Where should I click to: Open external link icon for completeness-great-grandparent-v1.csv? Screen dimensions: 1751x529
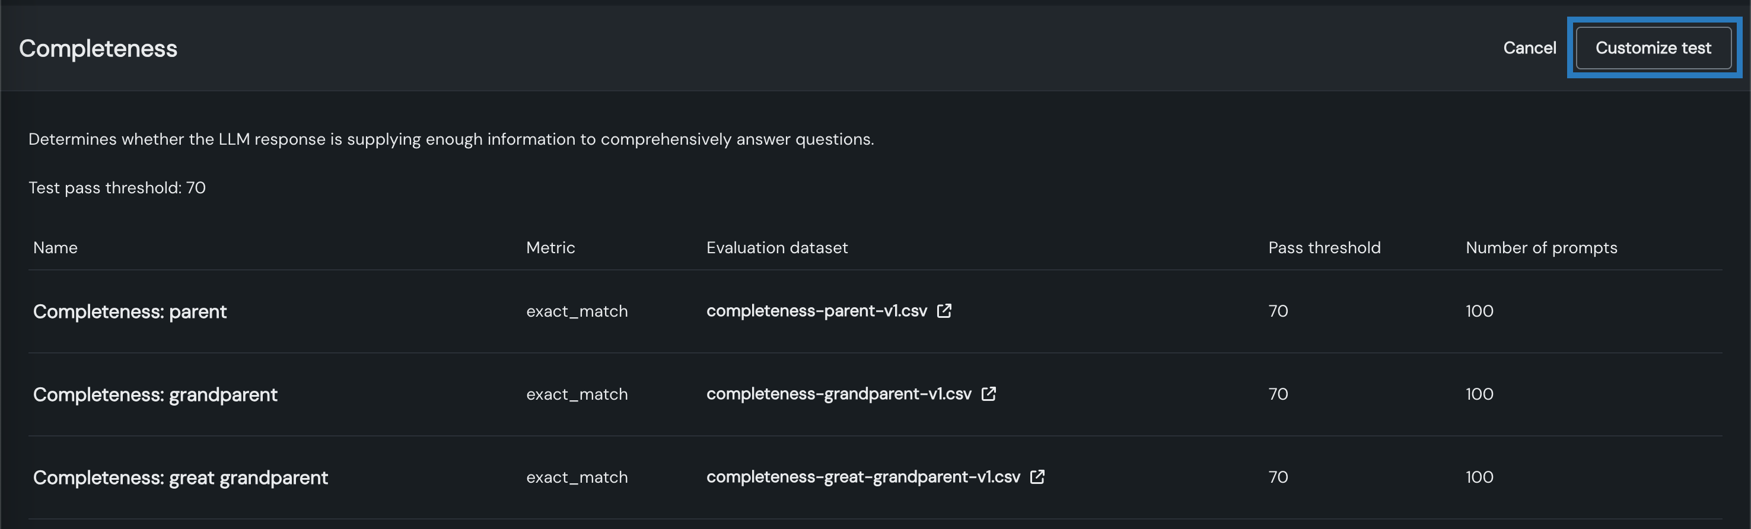1037,477
